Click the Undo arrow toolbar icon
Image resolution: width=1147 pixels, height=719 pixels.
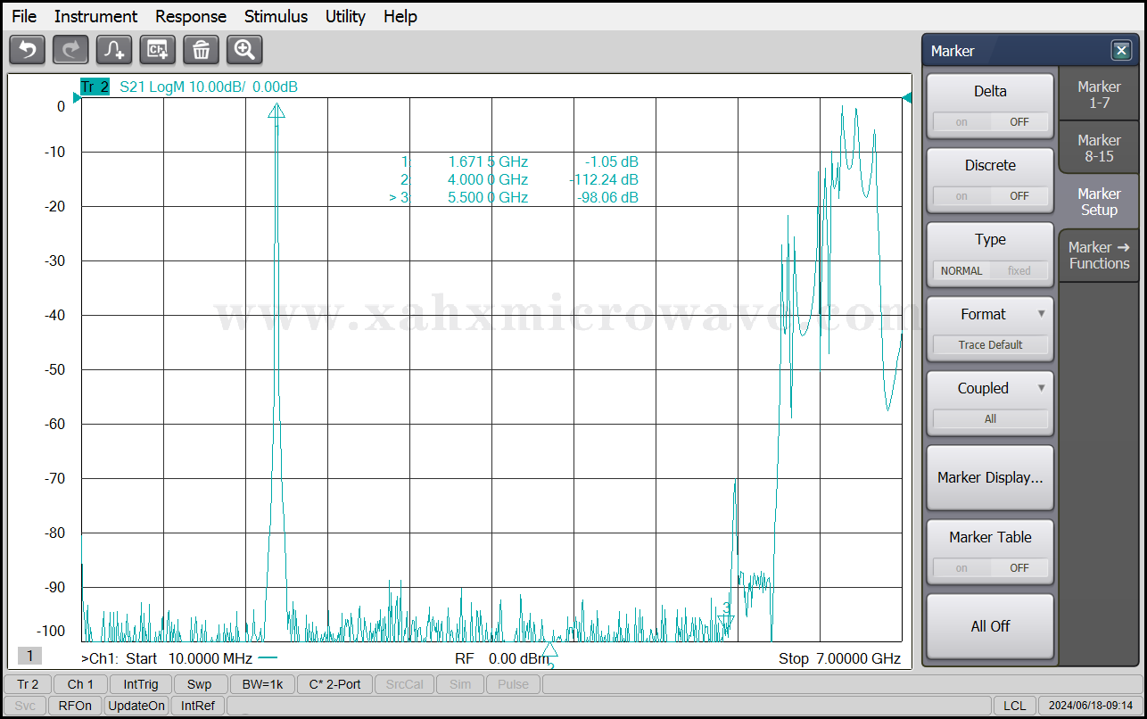pos(27,50)
